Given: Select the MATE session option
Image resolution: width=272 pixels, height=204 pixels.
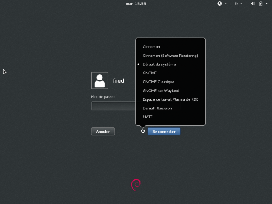Looking at the screenshot, I should coord(148,117).
